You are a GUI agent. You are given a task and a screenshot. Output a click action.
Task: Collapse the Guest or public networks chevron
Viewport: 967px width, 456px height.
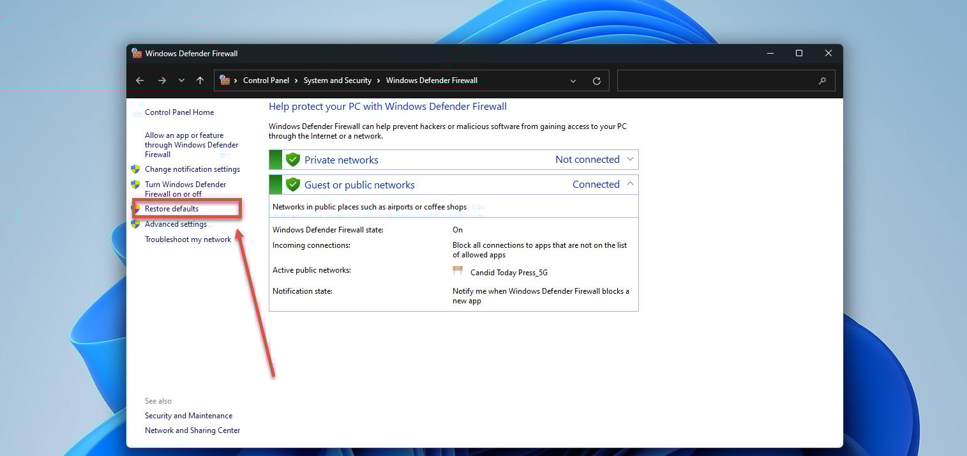pyautogui.click(x=630, y=184)
